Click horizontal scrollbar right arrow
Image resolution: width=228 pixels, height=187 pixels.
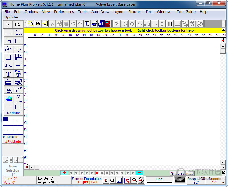223,167
